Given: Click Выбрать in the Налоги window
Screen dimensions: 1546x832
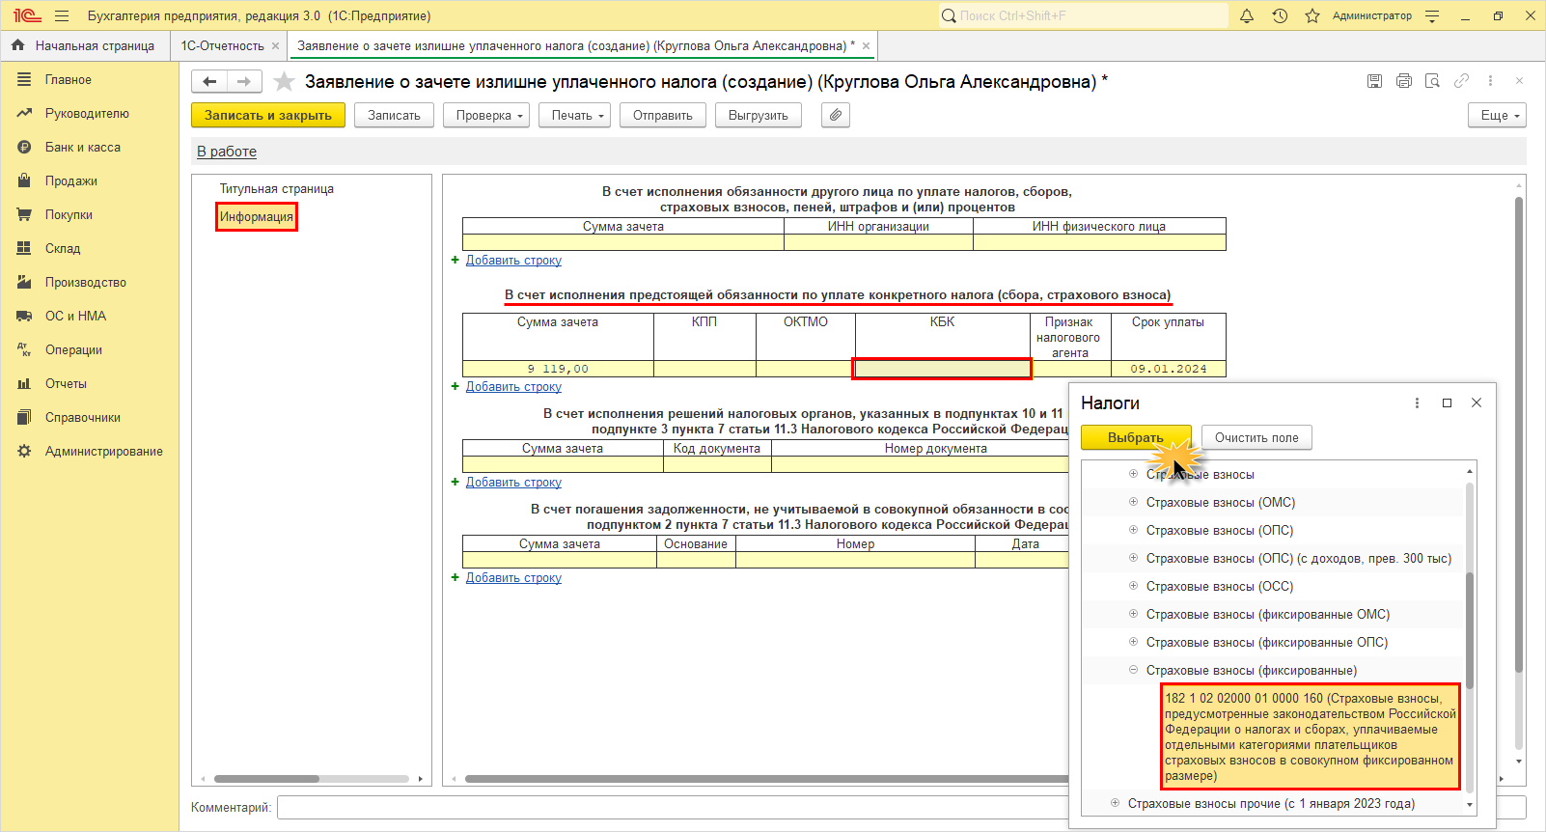Looking at the screenshot, I should 1136,437.
